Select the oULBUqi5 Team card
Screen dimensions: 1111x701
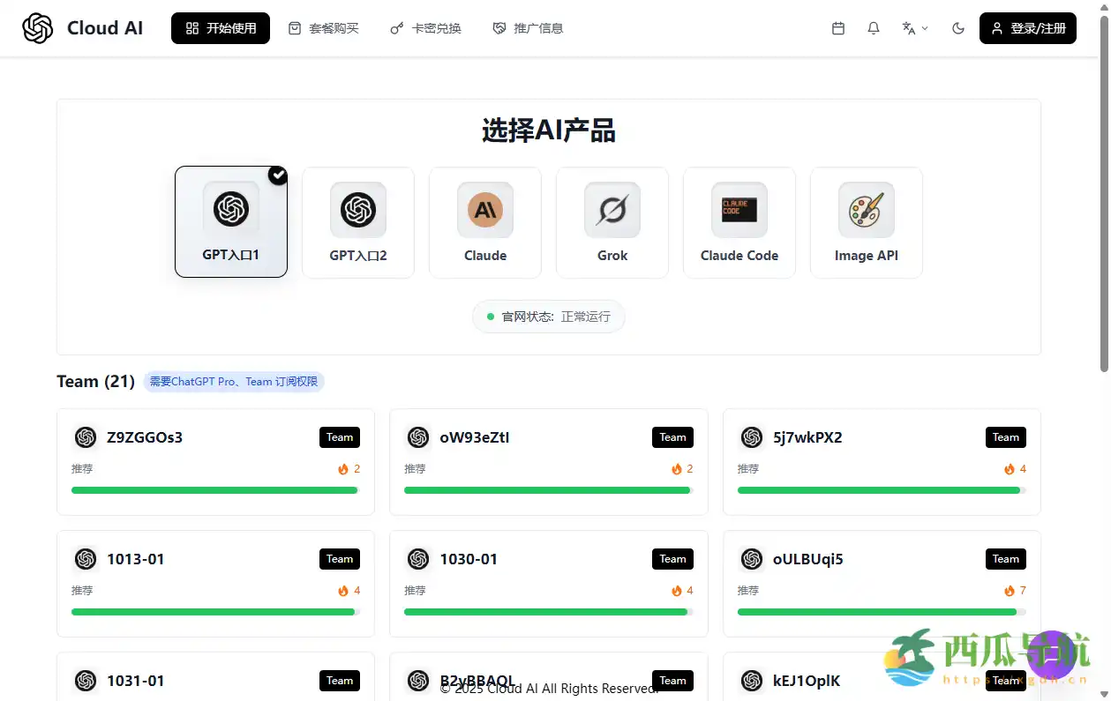(881, 584)
